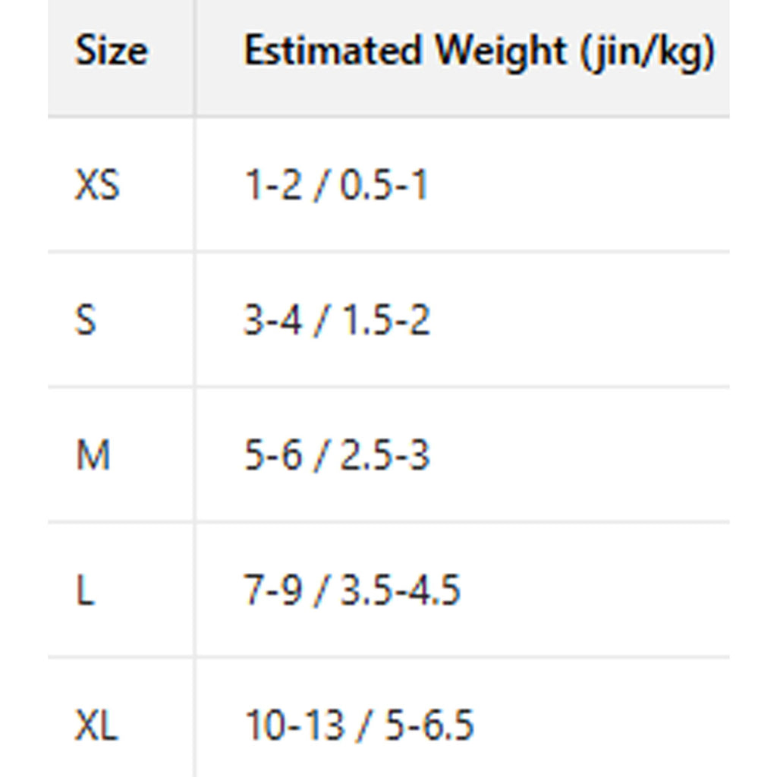
Task: Click the word 'Estimated' in the header
Action: pyautogui.click(x=332, y=52)
